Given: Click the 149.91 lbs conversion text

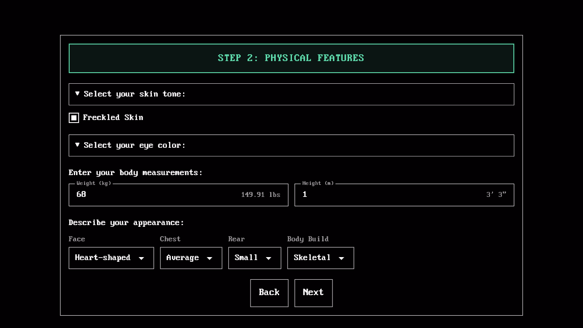Looking at the screenshot, I should coord(261,195).
